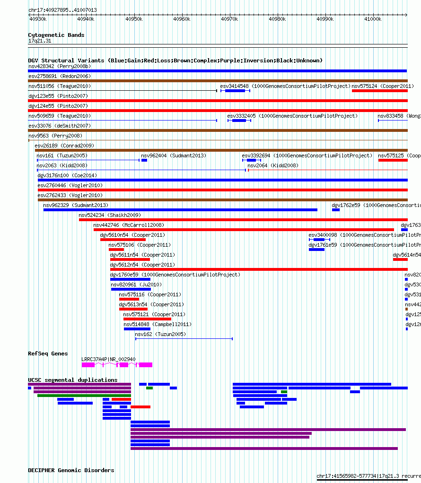Click the nsv428342 (Perry2008b) variant label
The image size is (421, 483).
click(60, 66)
